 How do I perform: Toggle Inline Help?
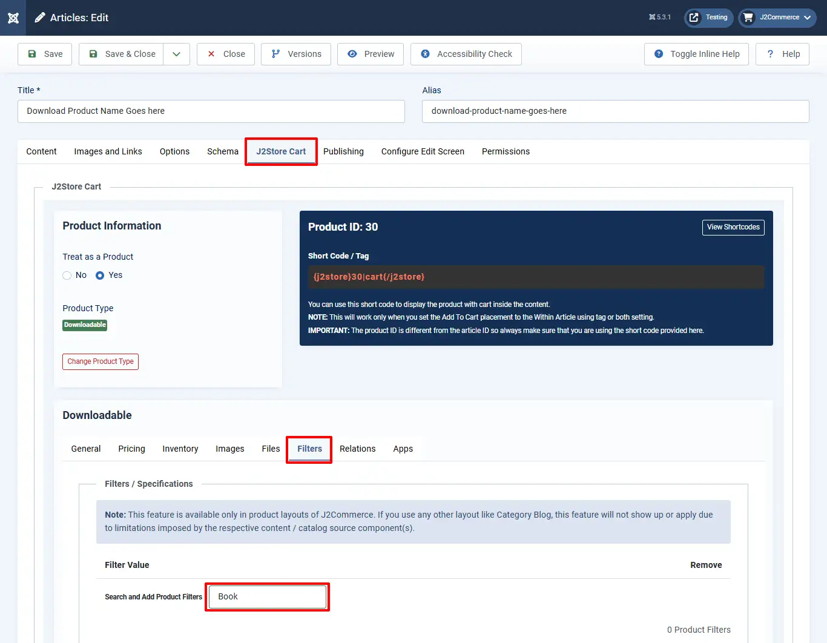(x=697, y=54)
